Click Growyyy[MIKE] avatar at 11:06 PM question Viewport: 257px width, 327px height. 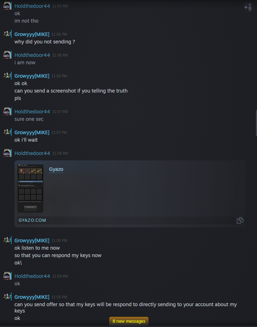pos(7,34)
